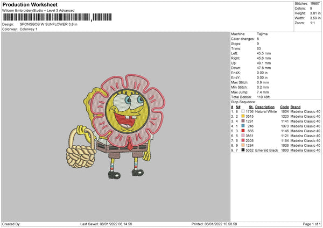
Task: Click the Page 1 of 1 indicator
Action: pyautogui.click(x=312, y=224)
